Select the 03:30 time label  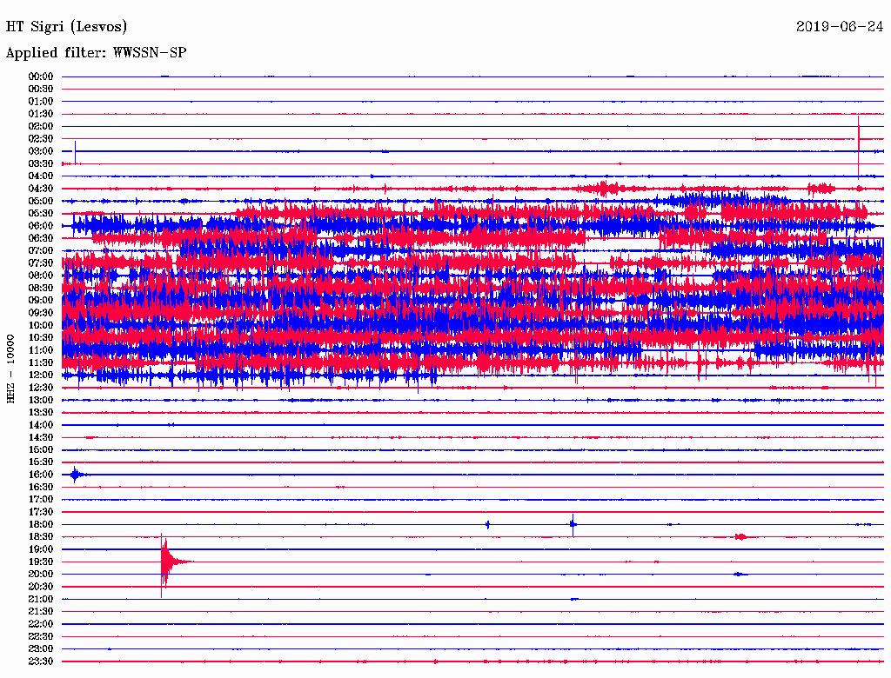pyautogui.click(x=41, y=164)
